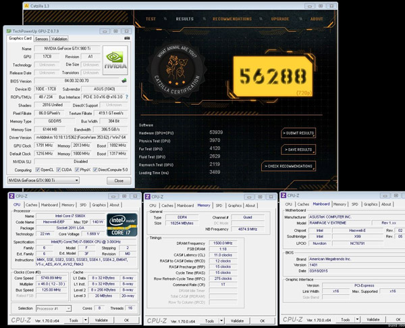
Task: Open the TEST tab in Catzilla
Action: tap(151, 19)
